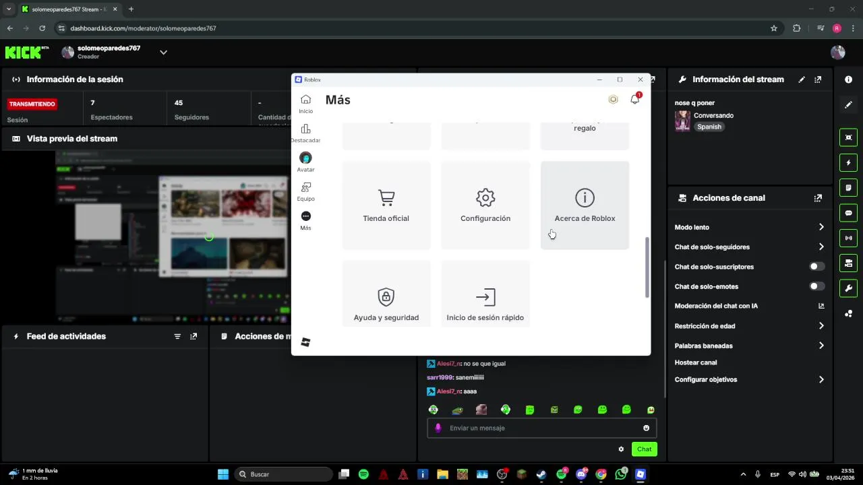Screen dimensions: 863x485
Task: Open Inicio de sesión rápido card
Action: (x=485, y=294)
